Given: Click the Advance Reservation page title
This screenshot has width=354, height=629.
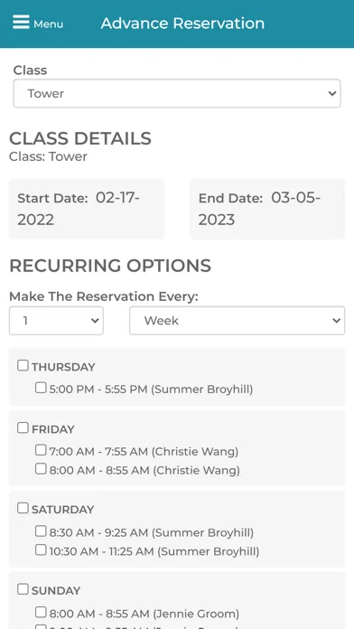Looking at the screenshot, I should [x=182, y=23].
